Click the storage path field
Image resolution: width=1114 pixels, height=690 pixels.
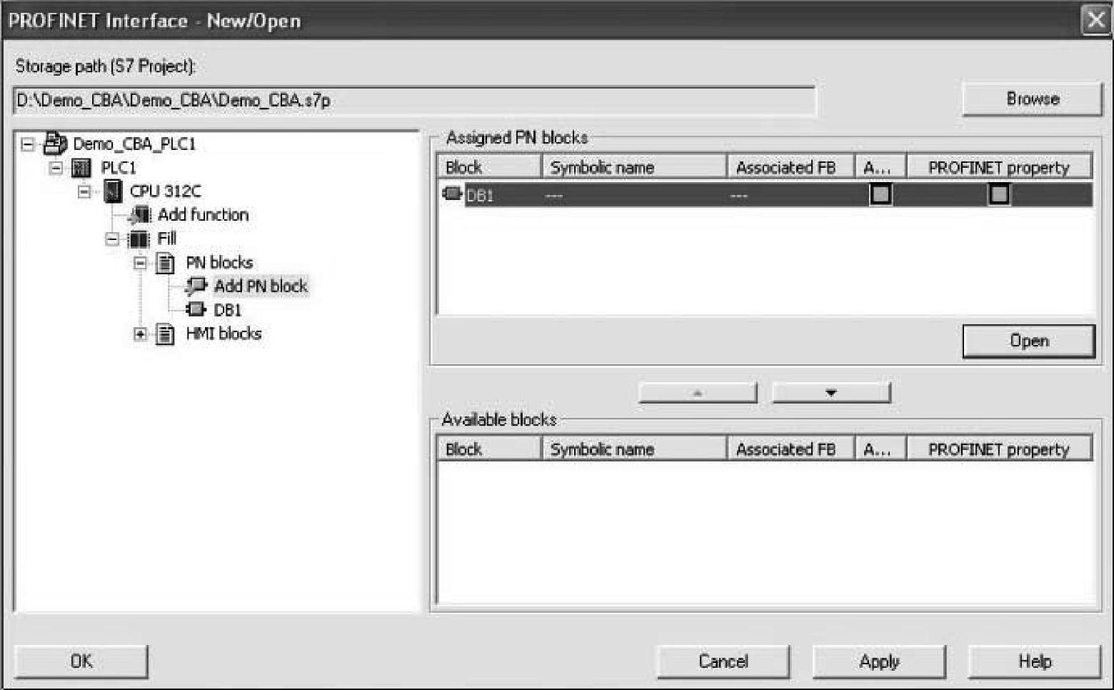point(414,100)
